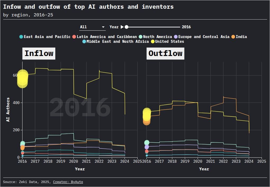Screen dimensions: 270x187
Task: Toggle North America legend entry
Action: click(x=155, y=37)
